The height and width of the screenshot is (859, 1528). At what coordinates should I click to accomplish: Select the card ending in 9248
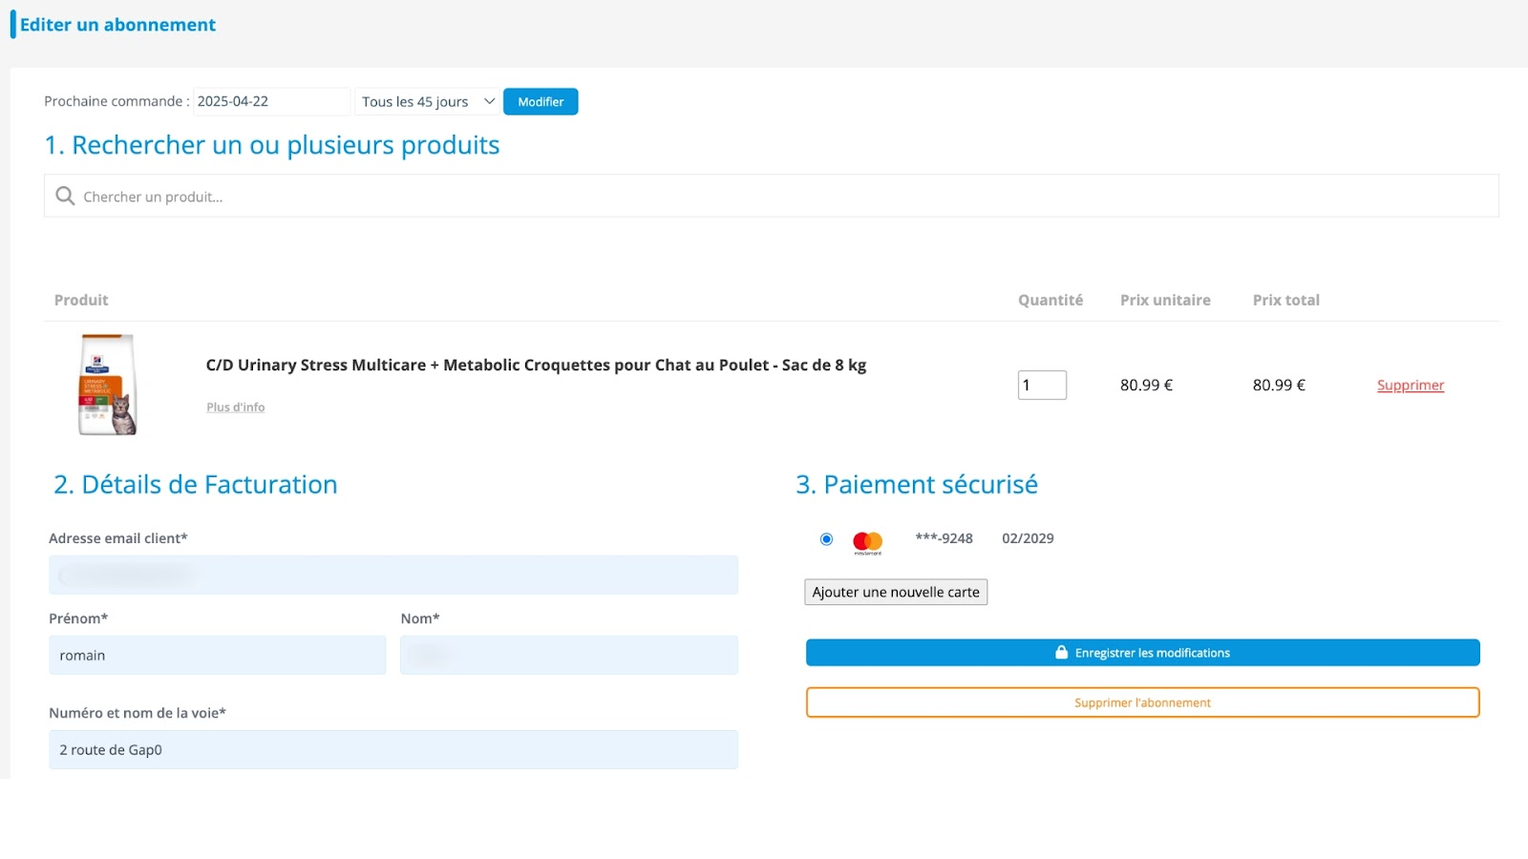[826, 539]
